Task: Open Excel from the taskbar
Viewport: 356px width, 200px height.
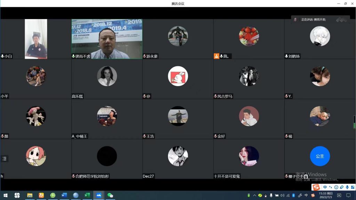Action: tap(87, 195)
